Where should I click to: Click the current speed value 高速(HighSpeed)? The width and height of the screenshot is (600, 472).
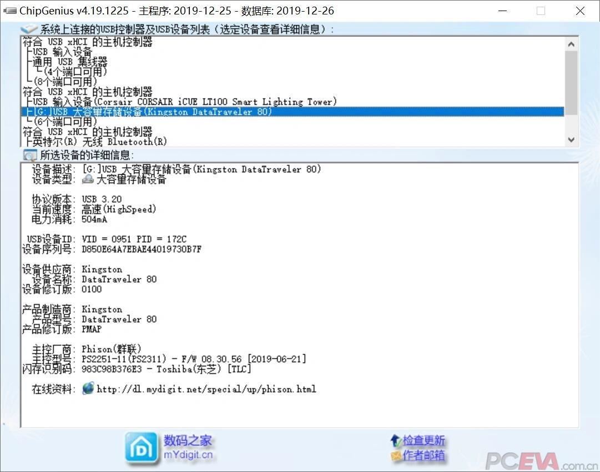(x=119, y=209)
